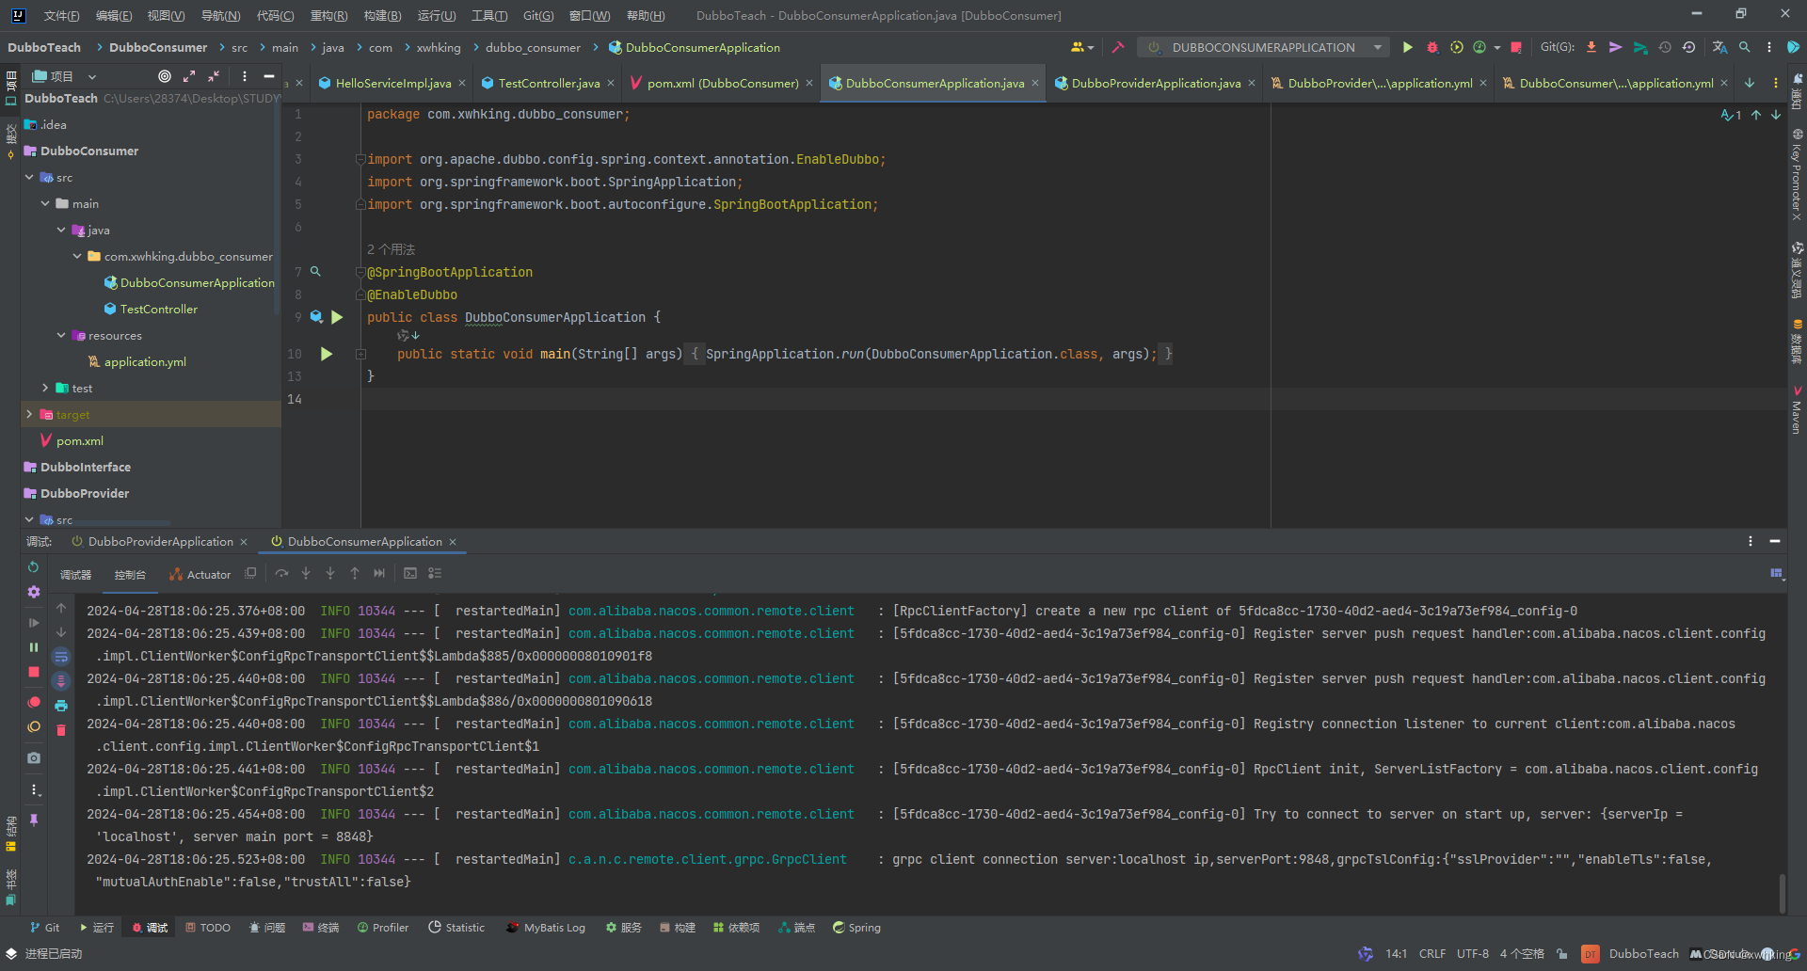
Task: Start debugging with the bug icon
Action: (x=1432, y=47)
